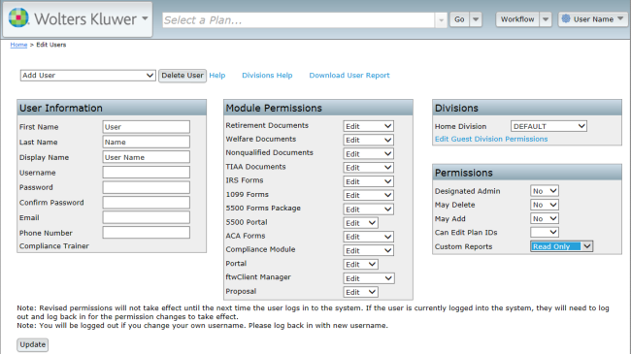Go to the Home breadcrumb link

click(18, 45)
